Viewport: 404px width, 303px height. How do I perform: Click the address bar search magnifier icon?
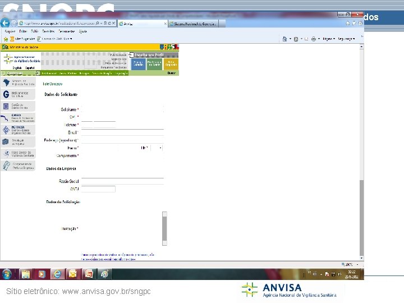(98, 23)
